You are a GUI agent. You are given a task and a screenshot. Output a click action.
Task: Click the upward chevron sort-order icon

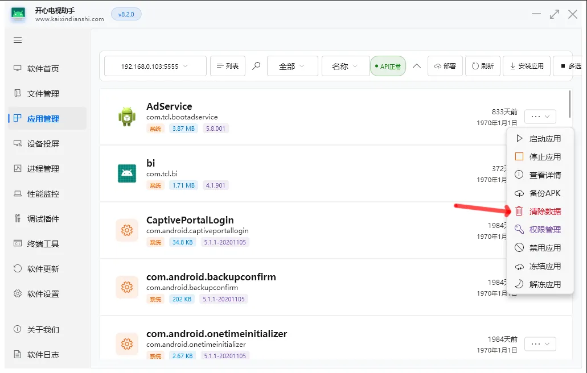417,66
